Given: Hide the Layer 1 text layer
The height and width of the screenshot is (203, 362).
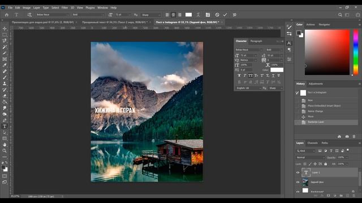Looking at the screenshot, I should pos(298,173).
